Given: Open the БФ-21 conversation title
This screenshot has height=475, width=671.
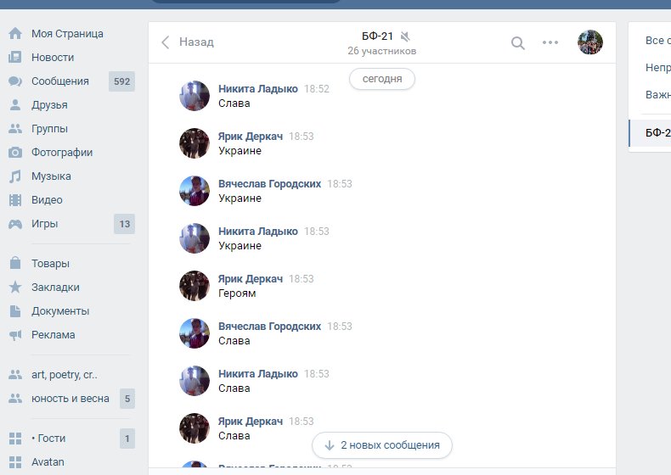Looking at the screenshot, I should point(377,36).
